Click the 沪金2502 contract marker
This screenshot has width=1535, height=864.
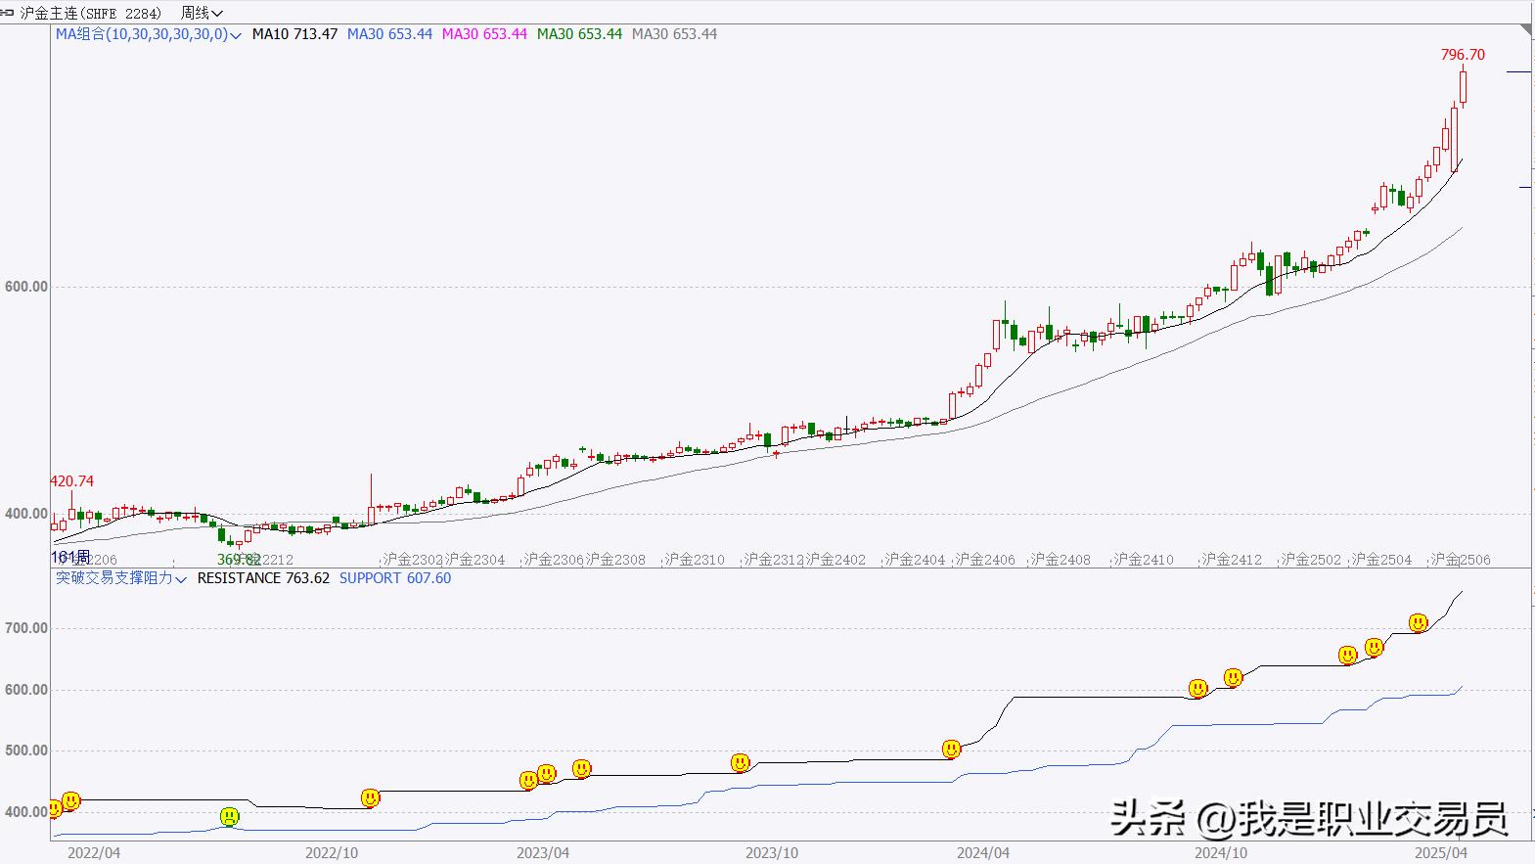pyautogui.click(x=1311, y=560)
